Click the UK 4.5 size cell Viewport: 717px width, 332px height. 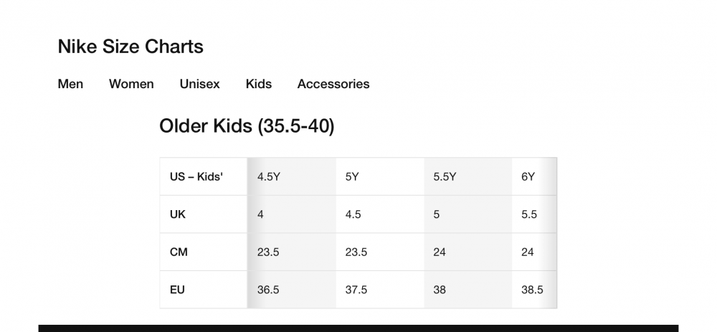coord(380,214)
